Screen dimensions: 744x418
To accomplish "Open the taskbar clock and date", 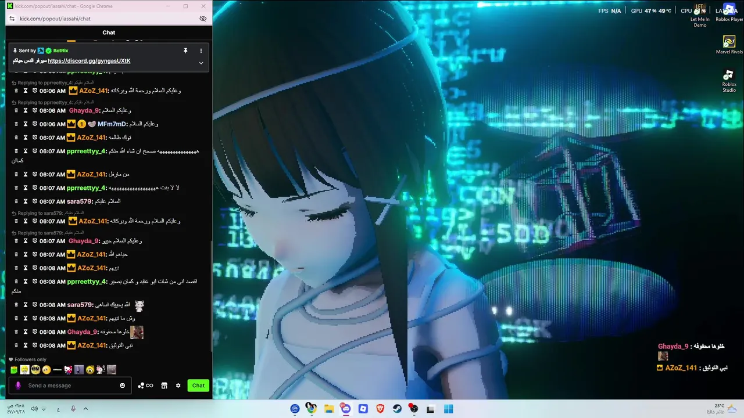I will [x=16, y=409].
